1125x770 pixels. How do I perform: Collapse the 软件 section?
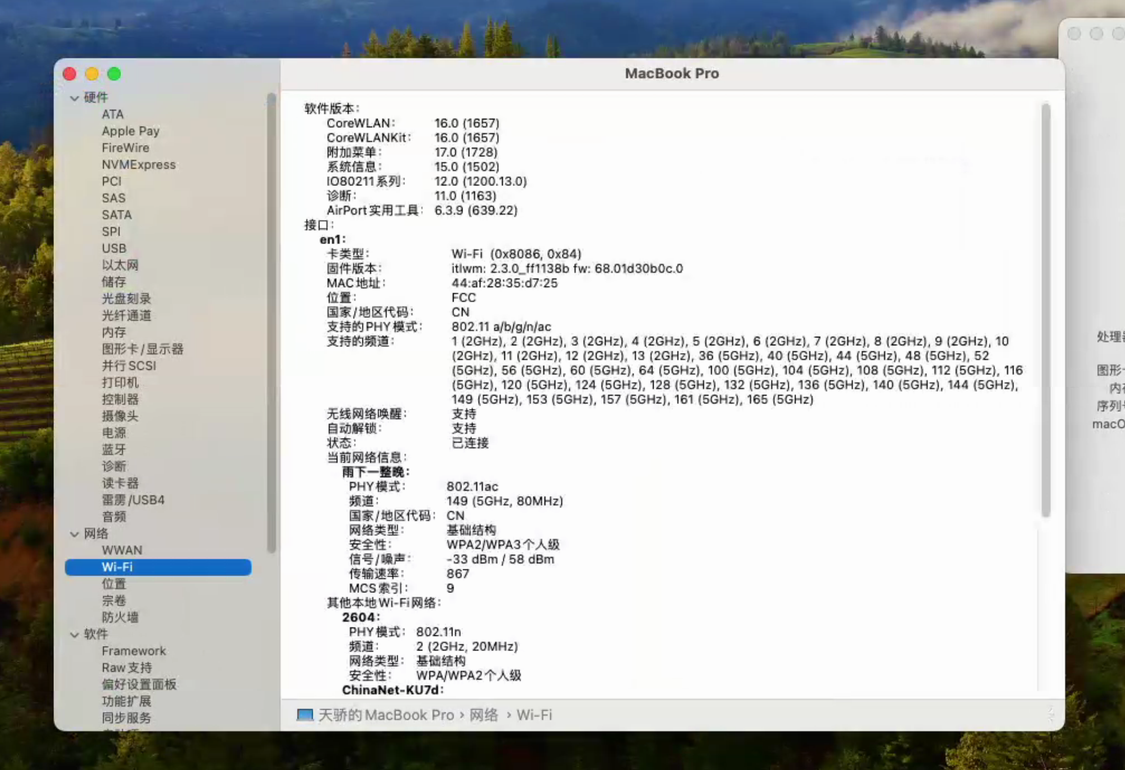point(74,634)
